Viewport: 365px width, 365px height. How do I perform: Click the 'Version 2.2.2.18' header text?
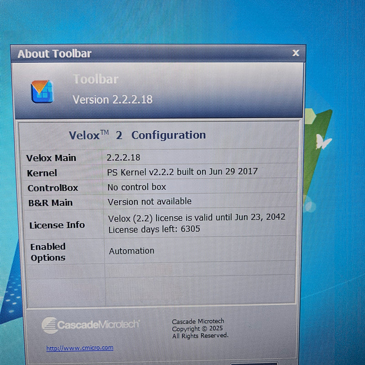point(112,99)
